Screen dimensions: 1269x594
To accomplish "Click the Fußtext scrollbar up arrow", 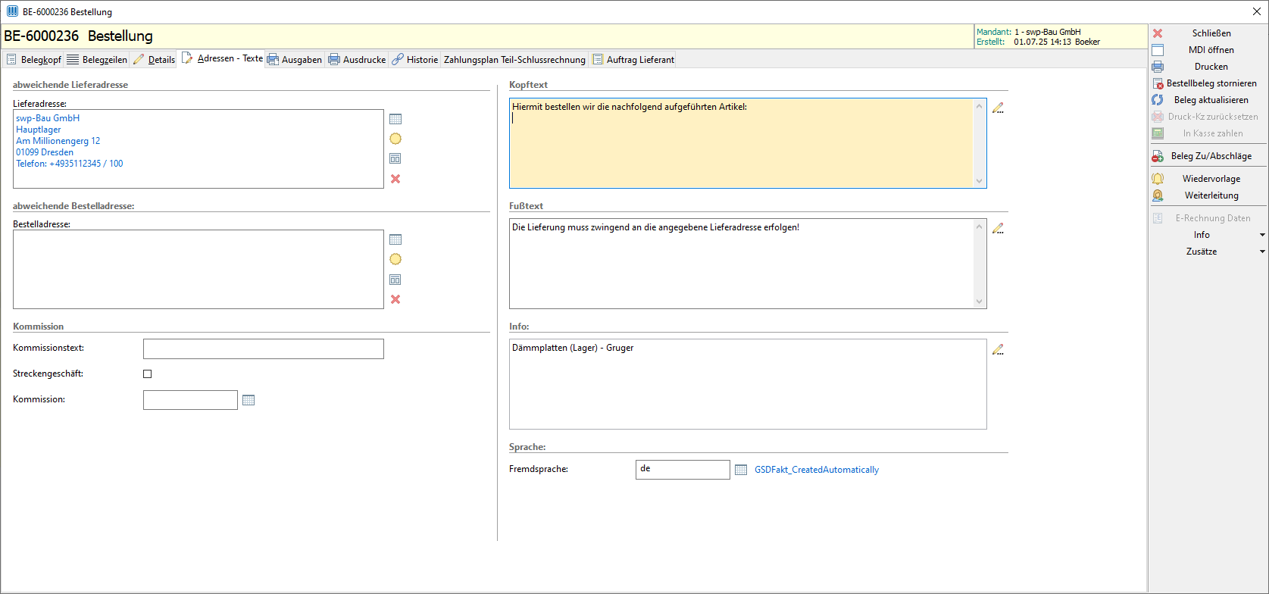I will (979, 227).
